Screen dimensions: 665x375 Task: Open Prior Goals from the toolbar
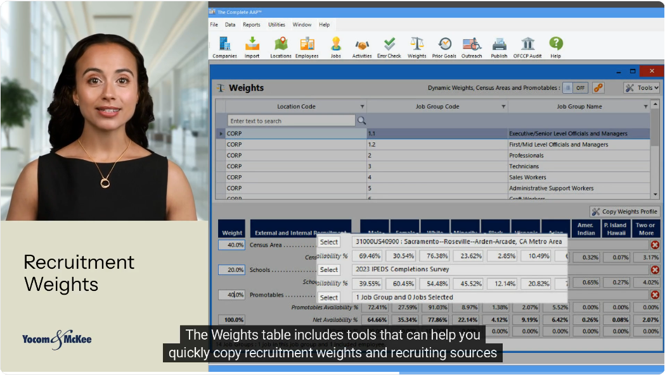tap(444, 47)
